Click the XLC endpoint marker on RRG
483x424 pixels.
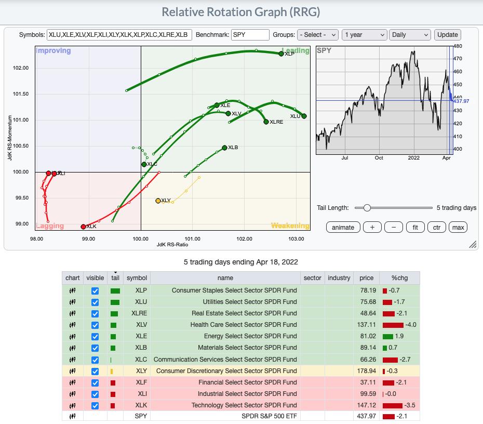tap(144, 164)
